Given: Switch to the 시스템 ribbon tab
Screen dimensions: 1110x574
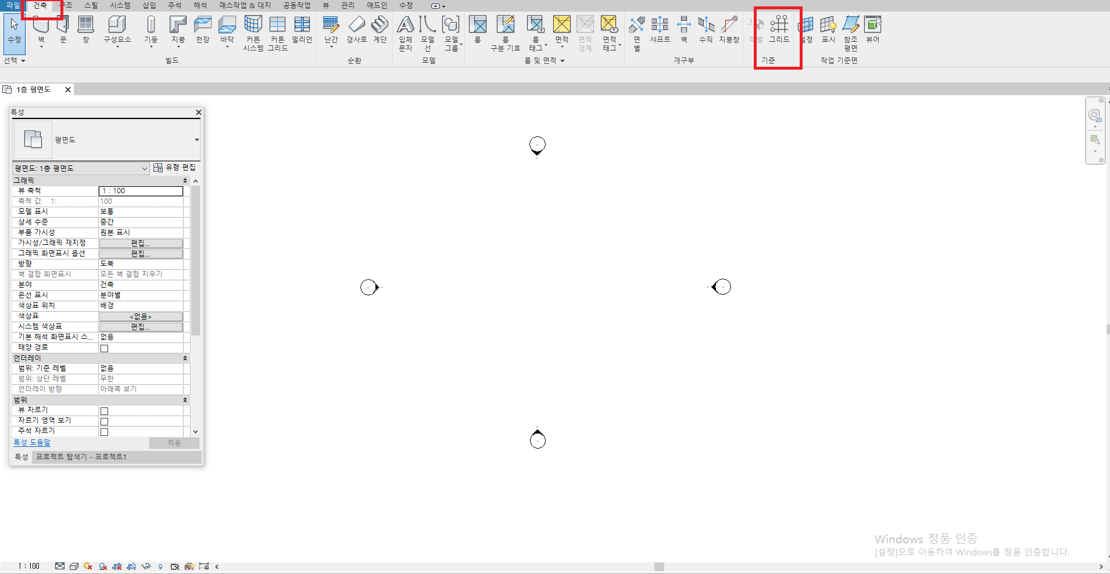Looking at the screenshot, I should (x=120, y=5).
